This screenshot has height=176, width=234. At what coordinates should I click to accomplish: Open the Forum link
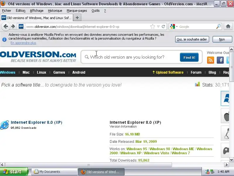tap(196, 72)
